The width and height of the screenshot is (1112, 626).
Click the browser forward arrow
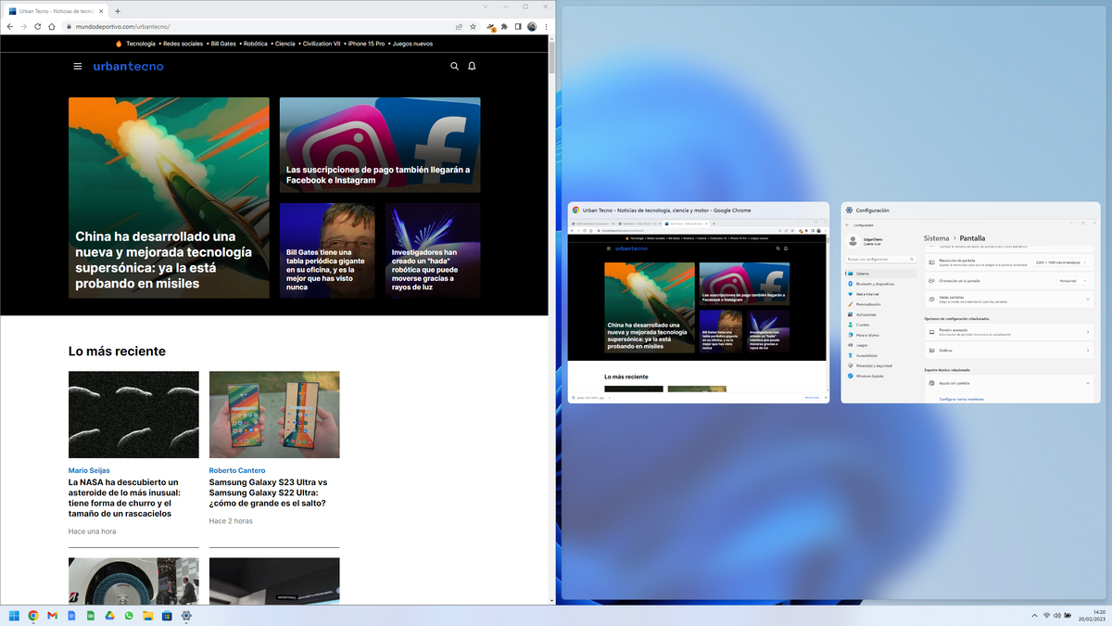coord(24,26)
